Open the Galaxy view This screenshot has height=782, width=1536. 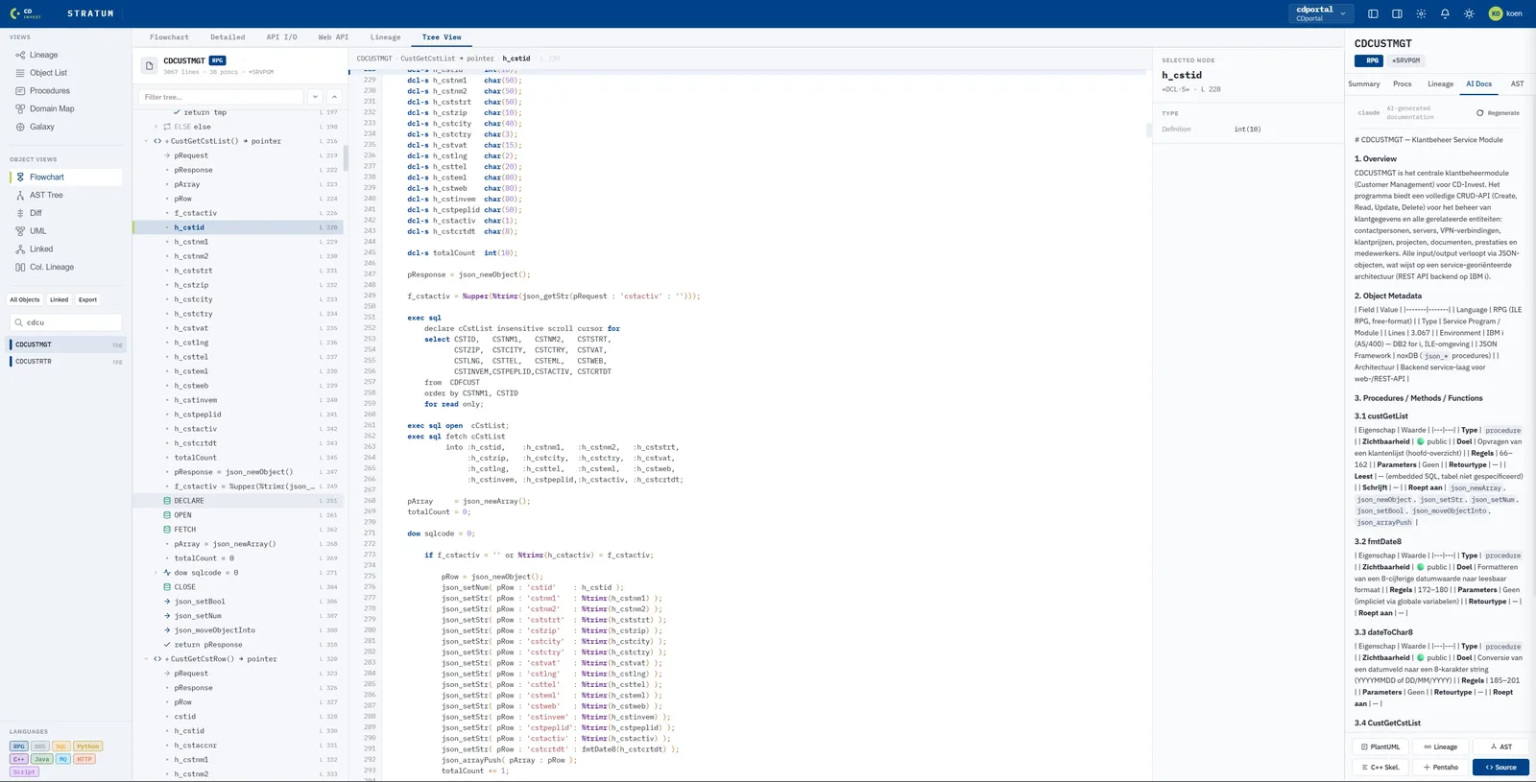point(65,127)
